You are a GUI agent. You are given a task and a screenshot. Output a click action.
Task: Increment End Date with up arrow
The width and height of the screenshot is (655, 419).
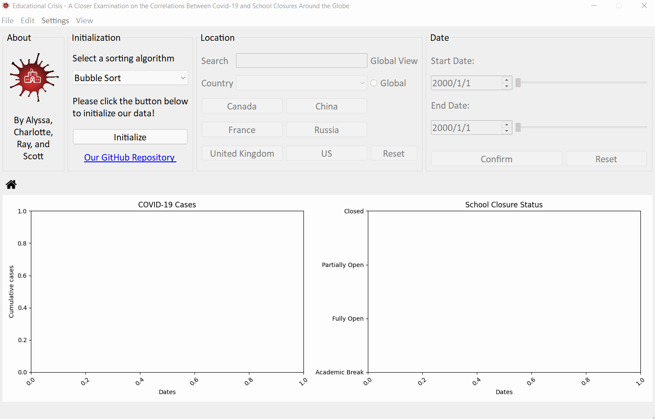coord(507,124)
